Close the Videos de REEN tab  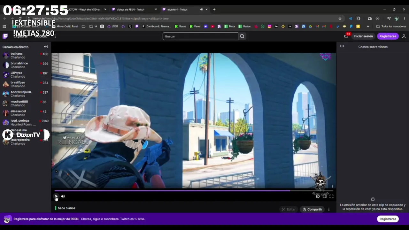[x=156, y=10]
